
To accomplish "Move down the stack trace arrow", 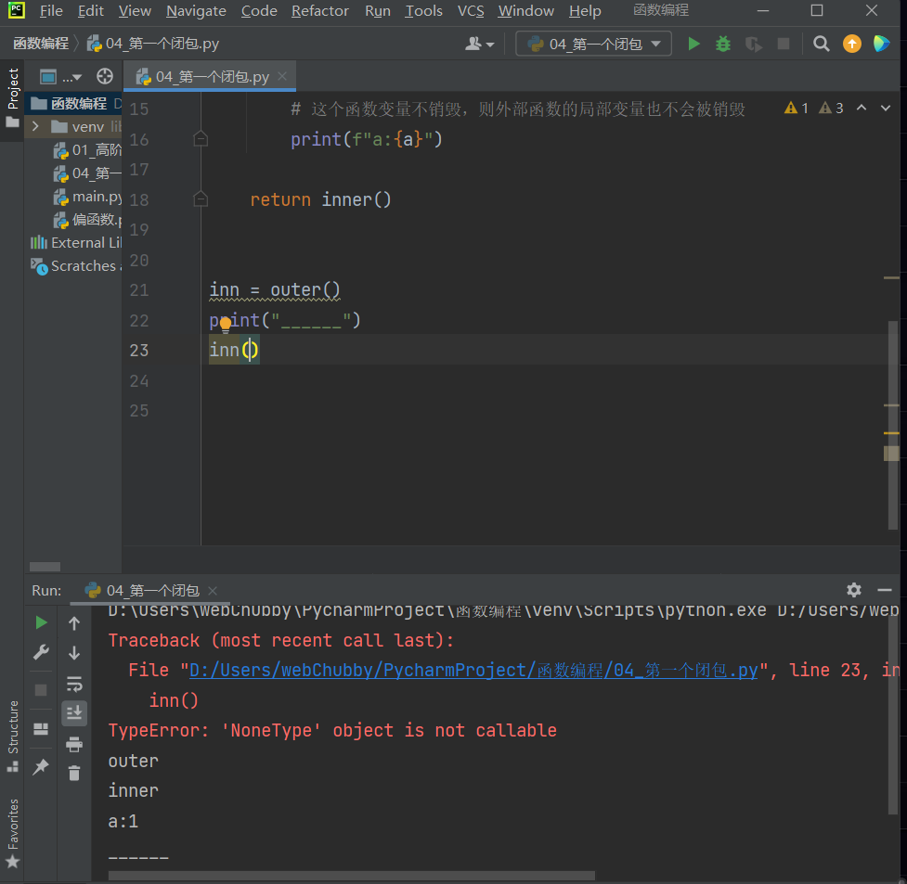I will (x=74, y=653).
